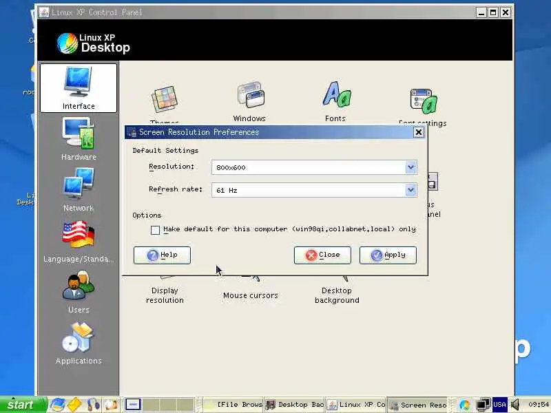The width and height of the screenshot is (551, 413).
Task: Minimize the Linux XP Control Panel window
Action: [481, 12]
